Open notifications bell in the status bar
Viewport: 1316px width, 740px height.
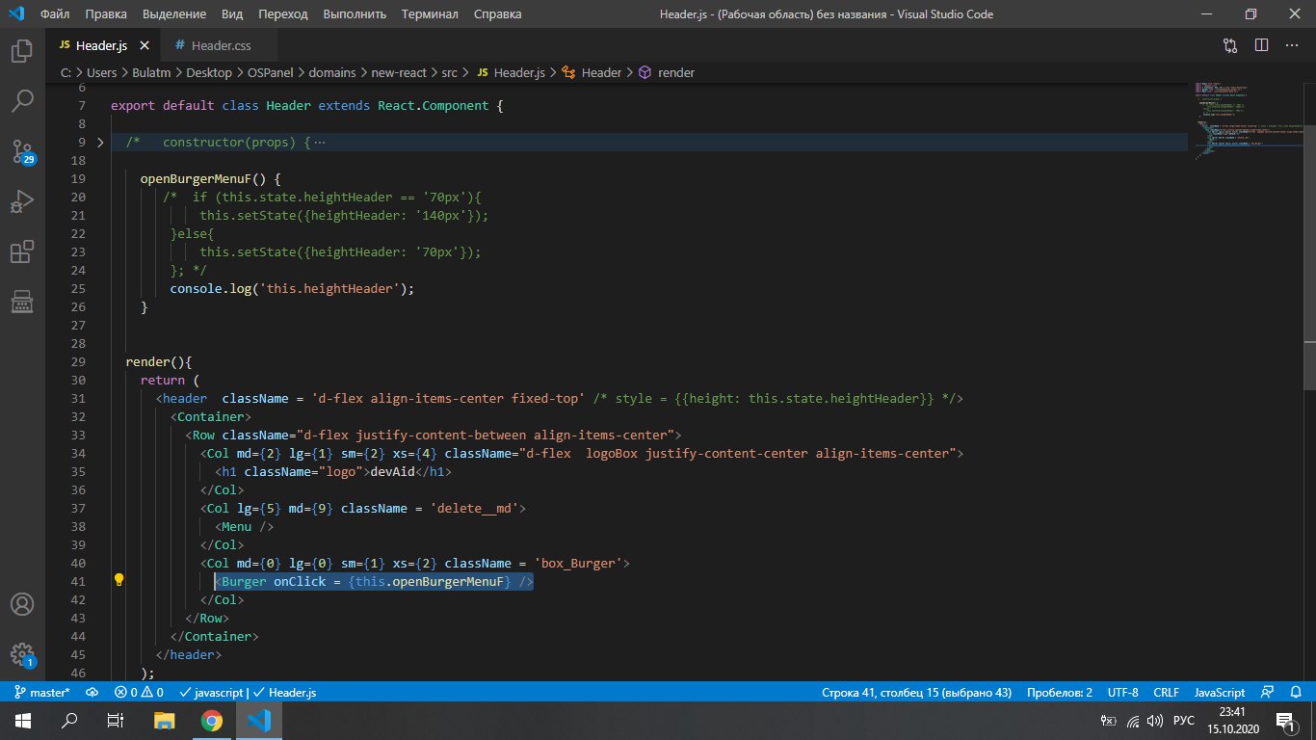click(x=1295, y=692)
